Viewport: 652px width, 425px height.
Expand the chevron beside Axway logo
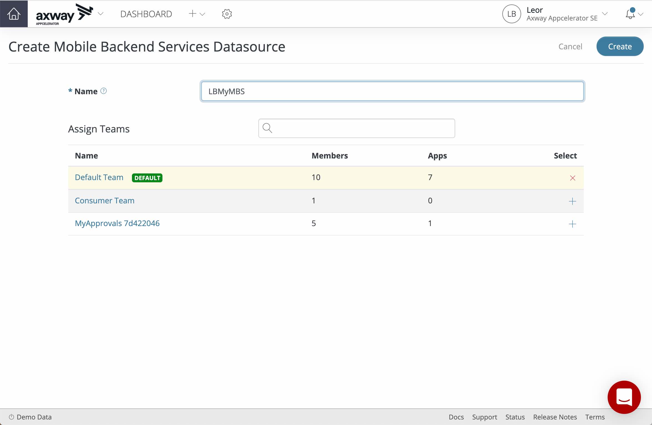tap(101, 14)
